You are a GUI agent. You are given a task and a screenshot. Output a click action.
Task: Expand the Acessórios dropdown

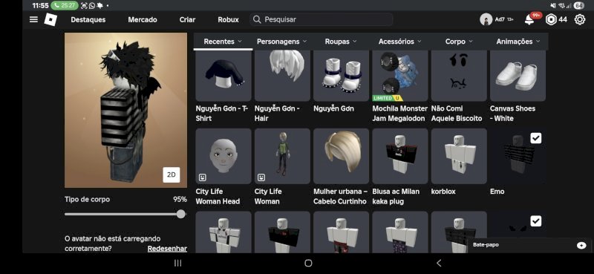[x=400, y=42]
